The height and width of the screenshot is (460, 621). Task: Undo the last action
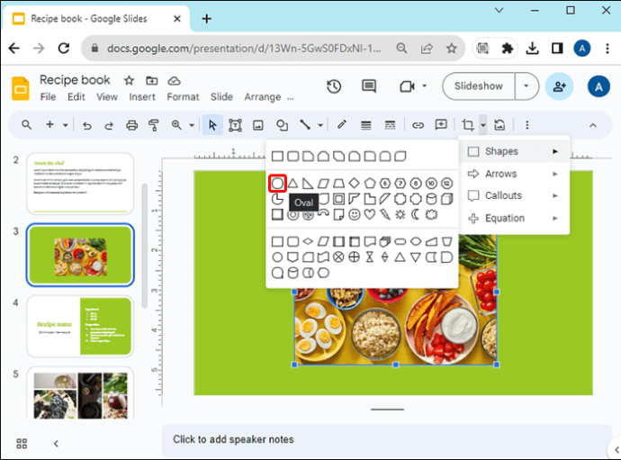[87, 126]
